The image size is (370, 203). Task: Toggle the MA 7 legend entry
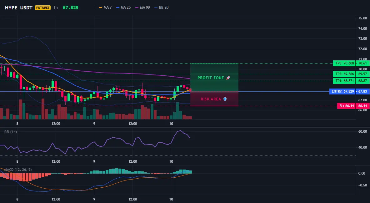[106, 8]
